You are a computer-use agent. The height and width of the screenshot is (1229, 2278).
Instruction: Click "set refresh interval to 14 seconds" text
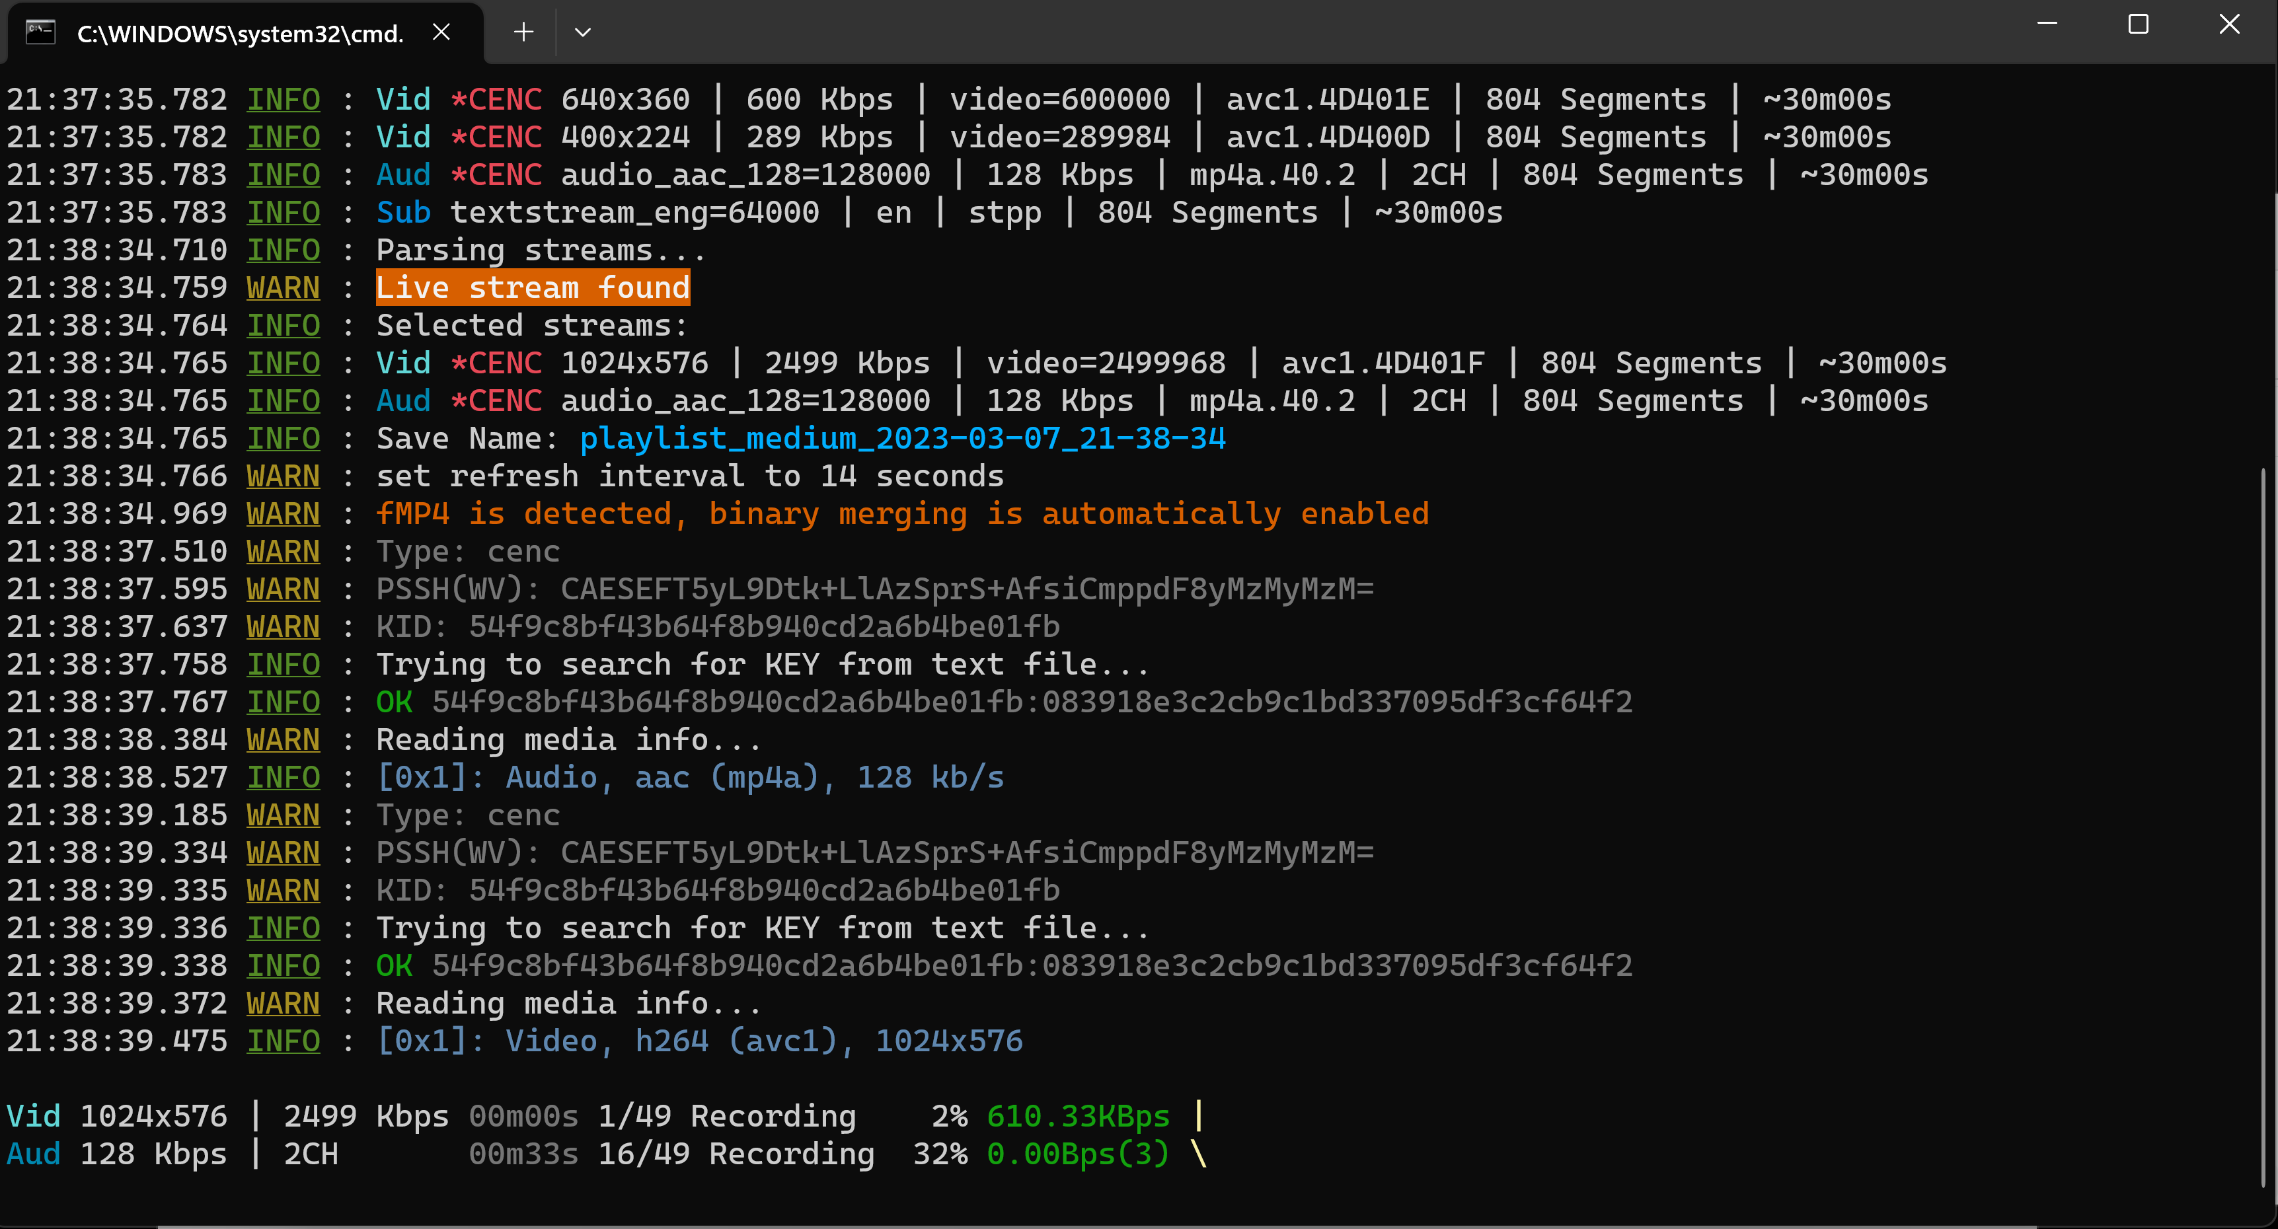(x=690, y=476)
